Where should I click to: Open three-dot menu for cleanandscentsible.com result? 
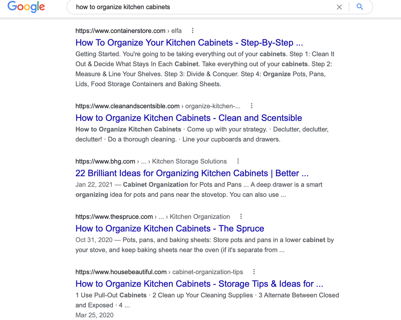[x=252, y=106]
